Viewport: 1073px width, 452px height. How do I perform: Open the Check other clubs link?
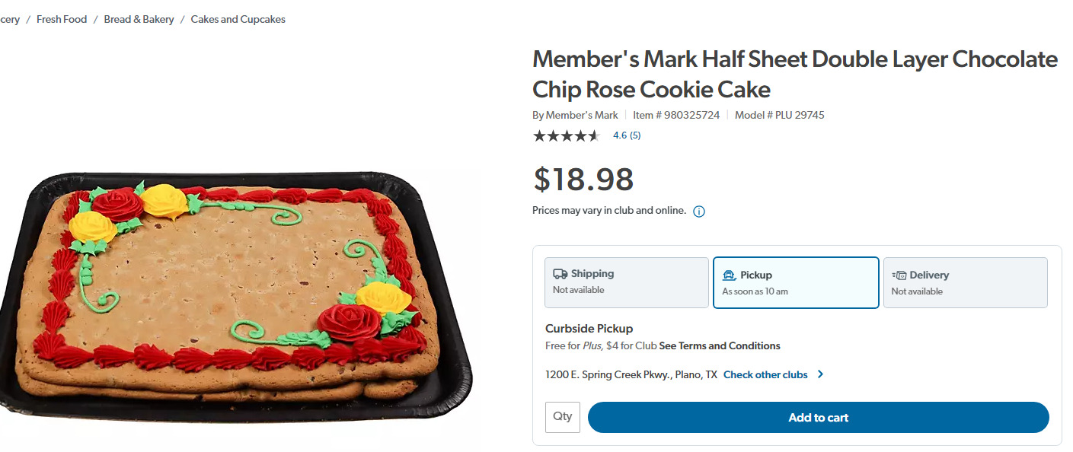tap(765, 374)
